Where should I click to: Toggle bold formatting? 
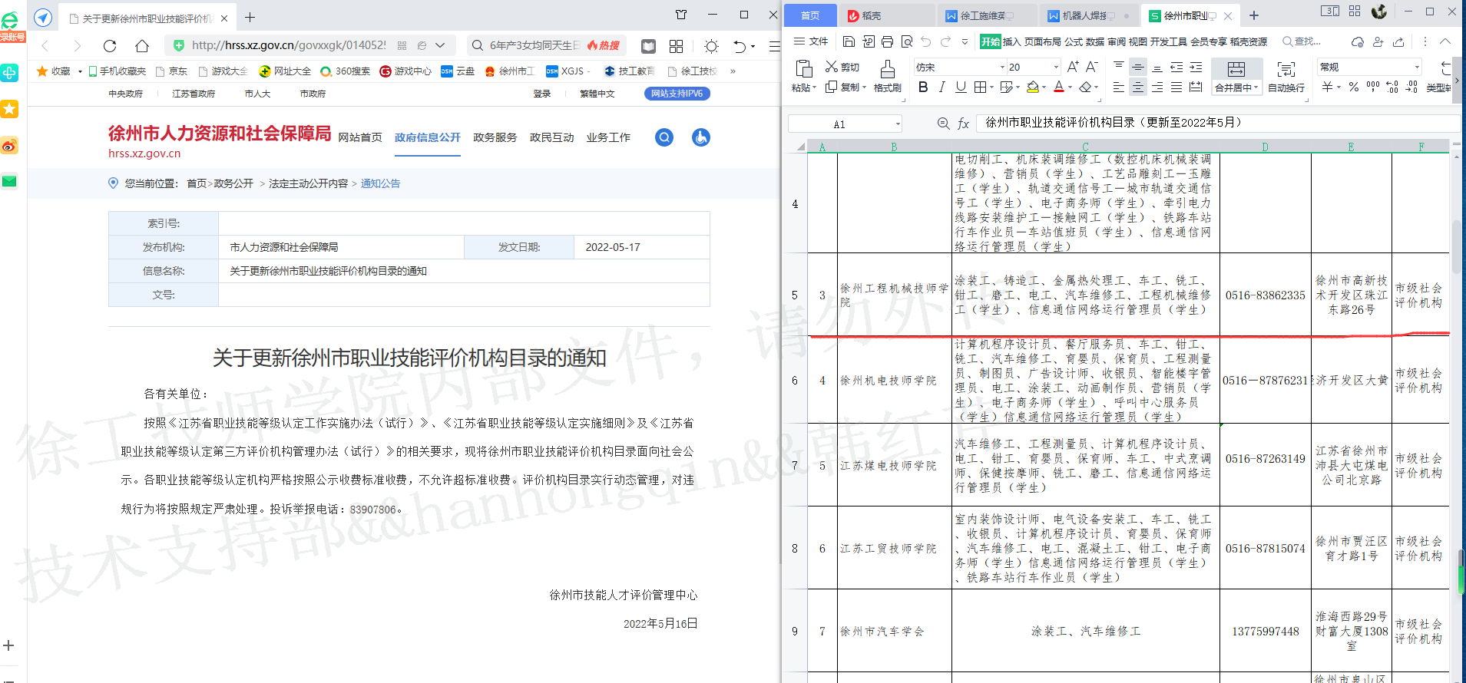click(923, 87)
